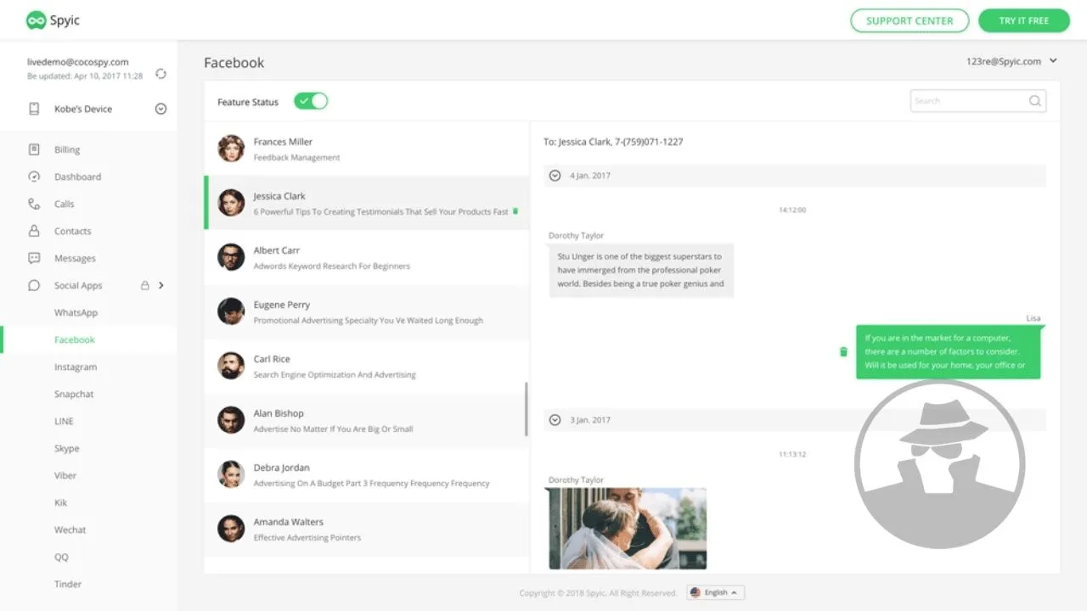Open the wedding photo from Dorothy Taylor
The height and width of the screenshot is (611, 1087).
628,528
